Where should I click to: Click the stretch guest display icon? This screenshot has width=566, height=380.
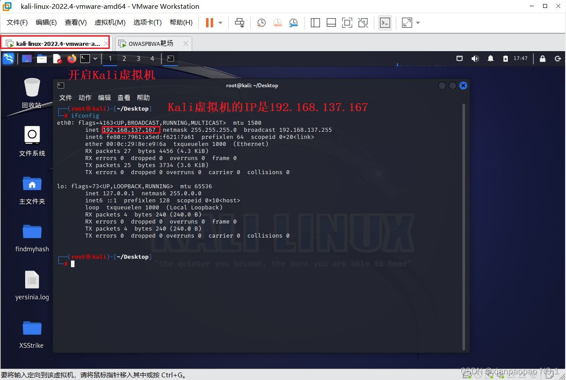407,22
